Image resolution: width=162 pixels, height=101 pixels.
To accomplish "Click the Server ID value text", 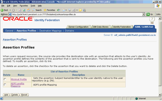I will (135, 35).
